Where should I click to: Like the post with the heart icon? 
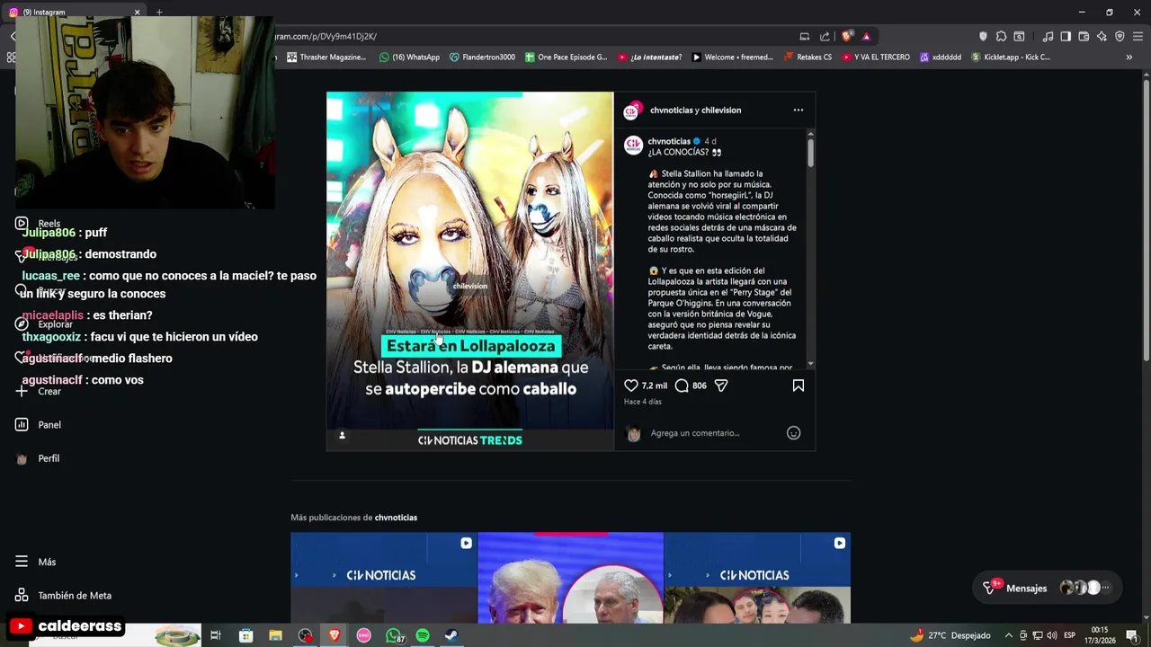[631, 386]
